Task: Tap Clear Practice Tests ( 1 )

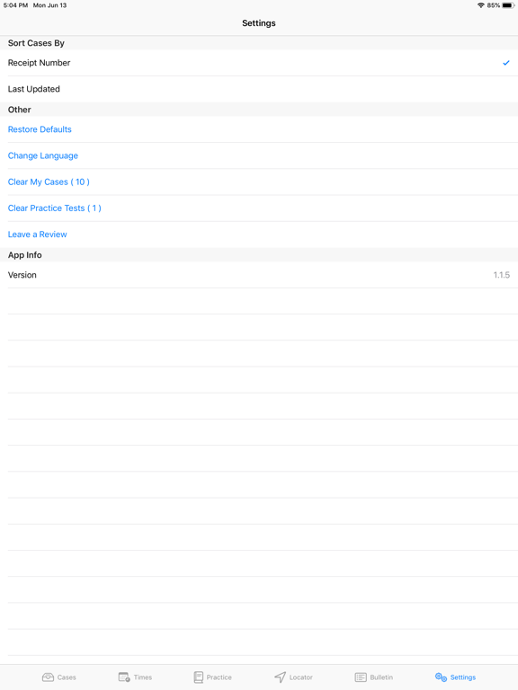Action: [x=55, y=208]
